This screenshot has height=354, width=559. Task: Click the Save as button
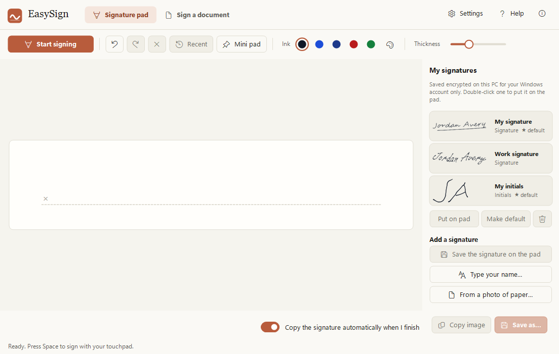pos(521,325)
